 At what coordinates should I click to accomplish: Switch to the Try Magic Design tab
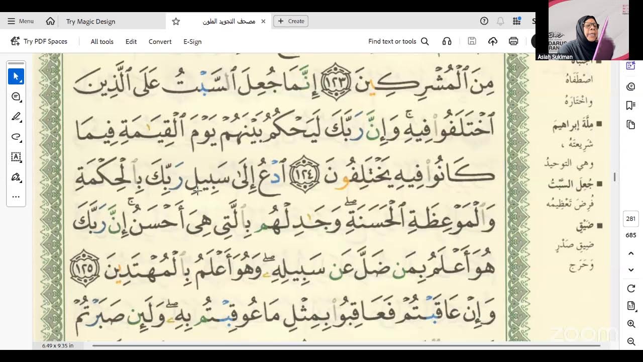point(90,21)
